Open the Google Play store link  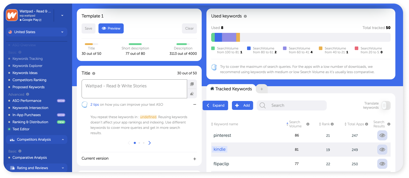click(x=31, y=20)
